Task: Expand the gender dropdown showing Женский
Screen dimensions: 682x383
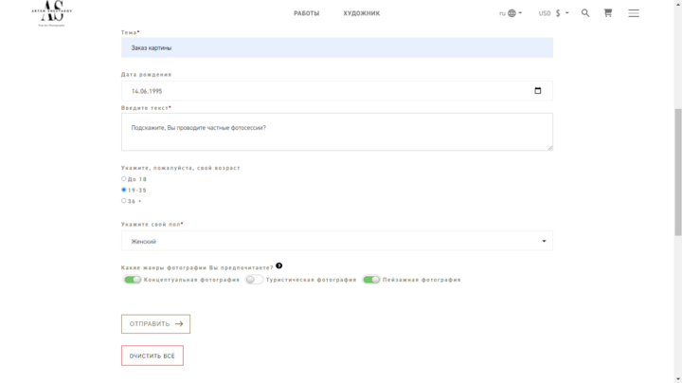Action: click(x=336, y=242)
